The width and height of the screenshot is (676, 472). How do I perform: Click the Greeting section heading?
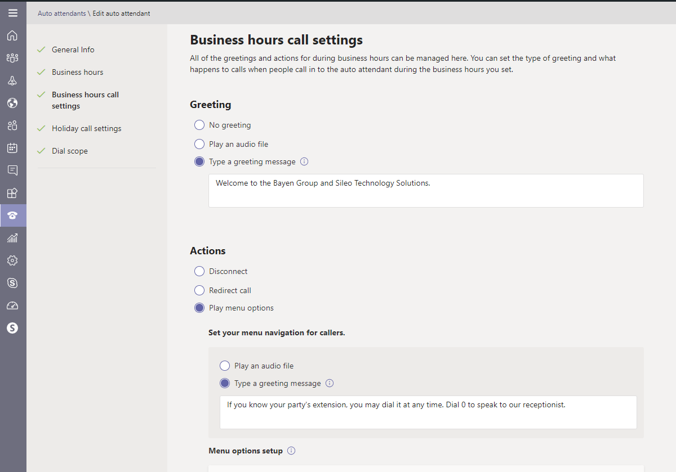211,105
